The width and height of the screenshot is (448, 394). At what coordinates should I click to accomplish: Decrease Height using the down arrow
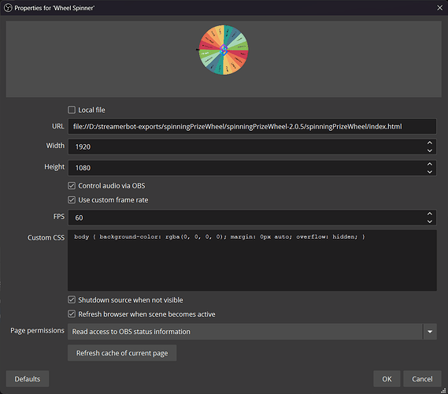(429, 172)
